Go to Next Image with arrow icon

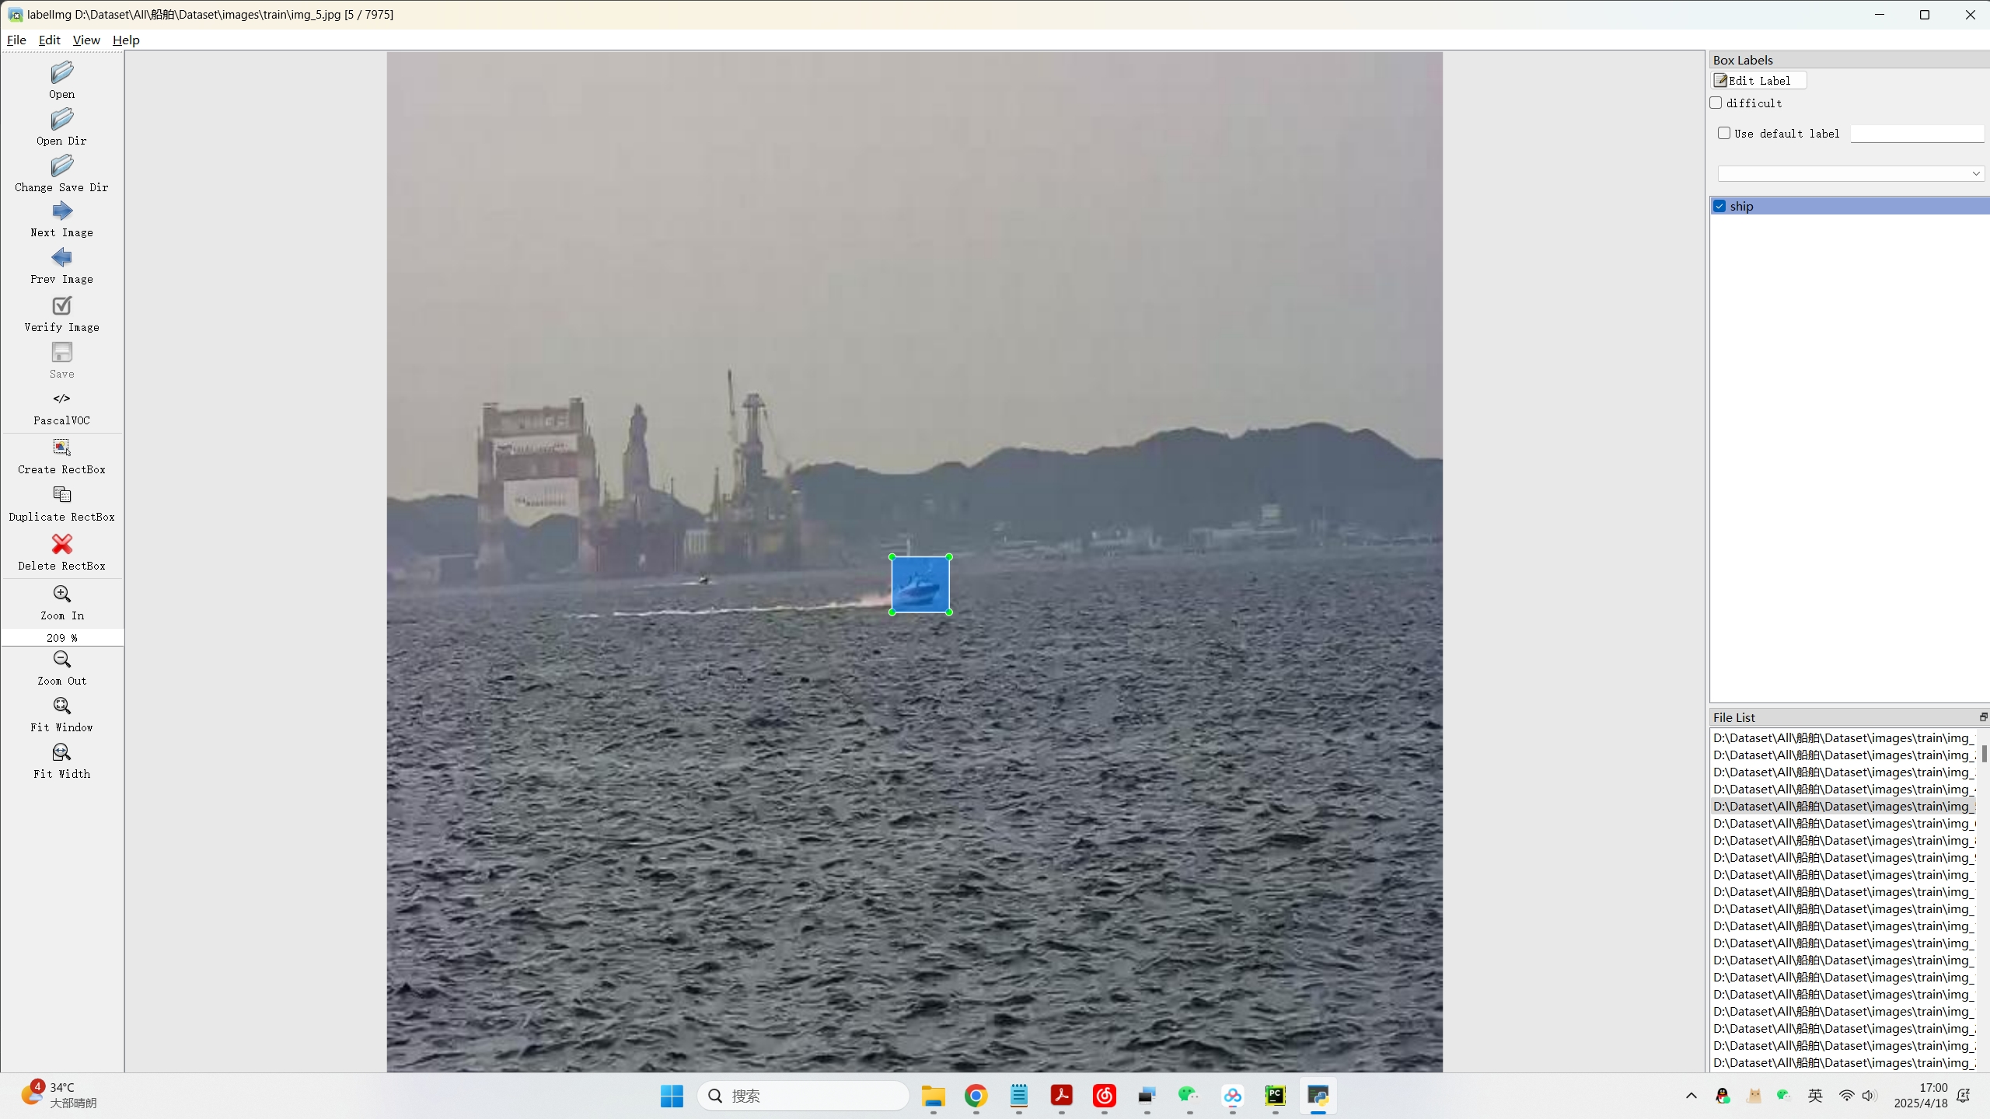click(x=61, y=211)
